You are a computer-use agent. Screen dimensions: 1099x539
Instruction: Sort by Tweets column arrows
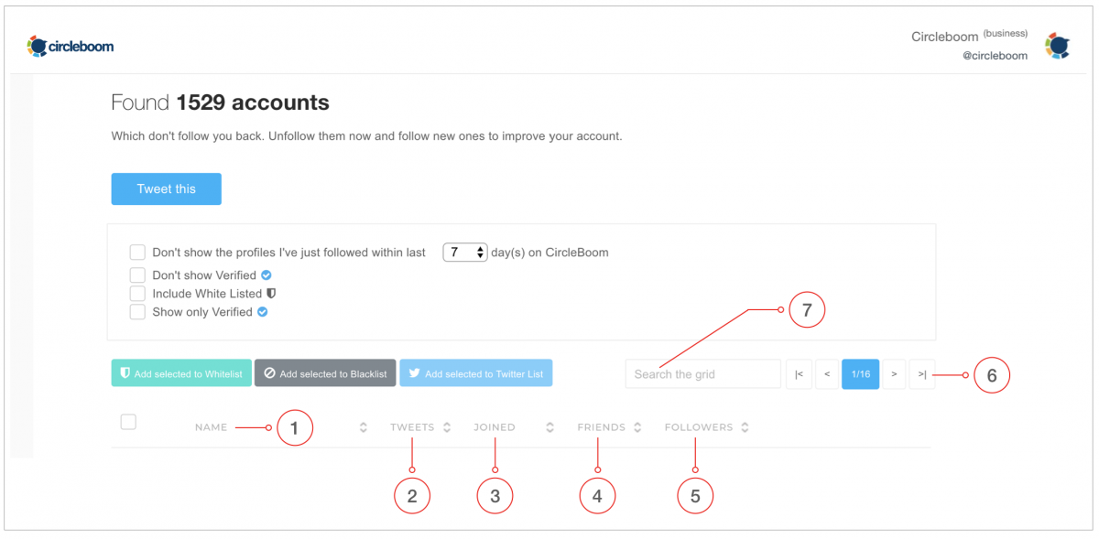pos(447,427)
